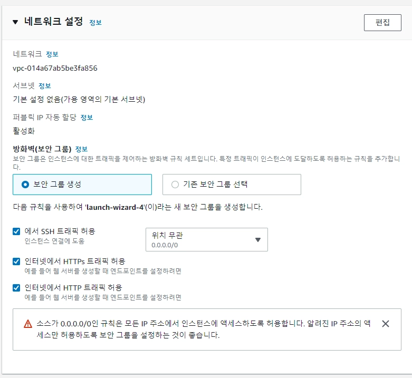Select the 기존 보안 그룹 선택 radio button

[x=175, y=185]
